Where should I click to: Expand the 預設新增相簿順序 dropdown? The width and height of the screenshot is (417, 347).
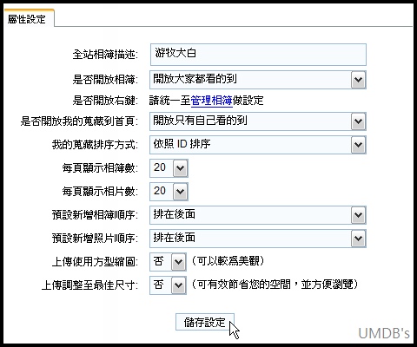point(258,215)
